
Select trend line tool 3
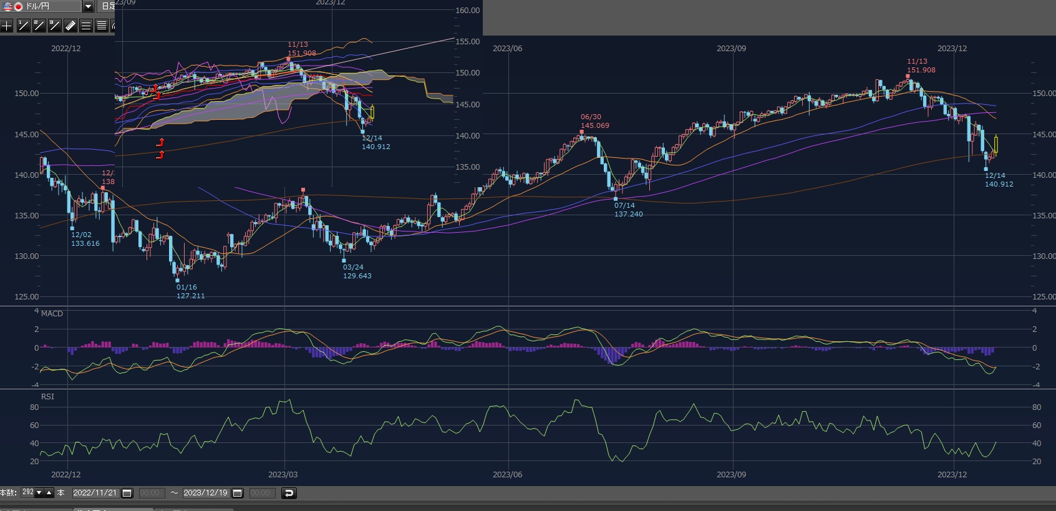54,26
